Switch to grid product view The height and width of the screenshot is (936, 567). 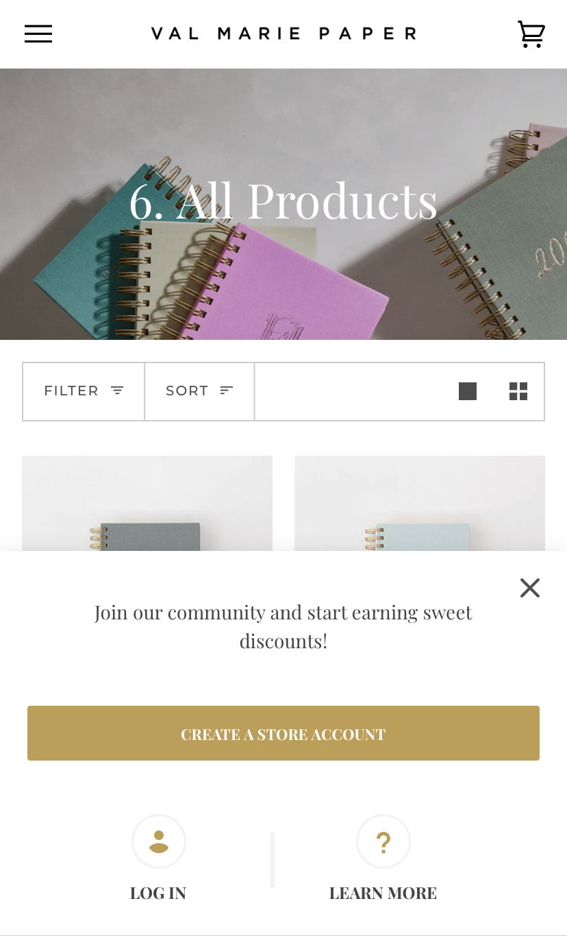pyautogui.click(x=518, y=391)
